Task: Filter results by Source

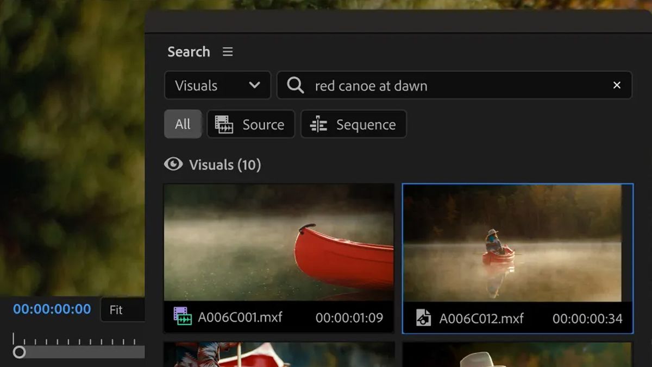Action: [250, 124]
